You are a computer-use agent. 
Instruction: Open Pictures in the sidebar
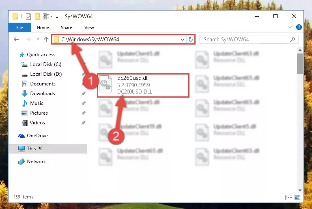pyautogui.click(x=39, y=113)
